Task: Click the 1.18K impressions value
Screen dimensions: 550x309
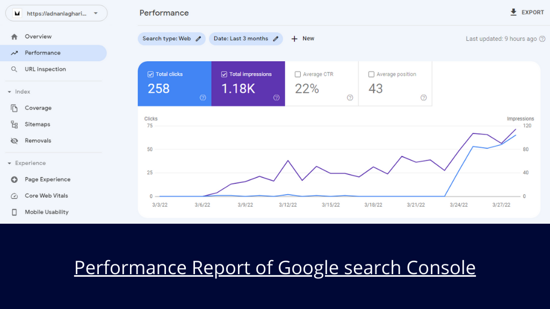Action: [238, 89]
